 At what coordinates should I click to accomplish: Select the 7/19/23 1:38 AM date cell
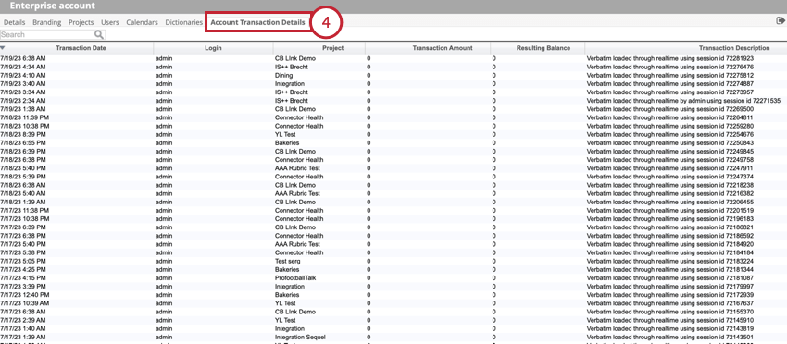(x=22, y=109)
